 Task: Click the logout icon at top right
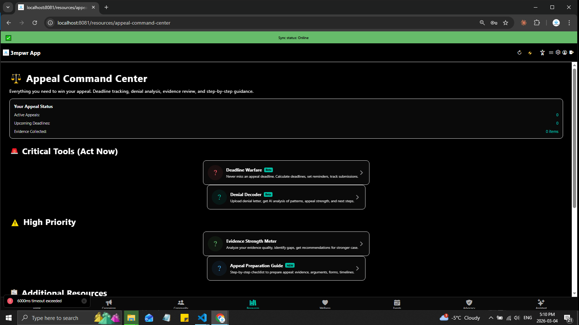(x=572, y=53)
